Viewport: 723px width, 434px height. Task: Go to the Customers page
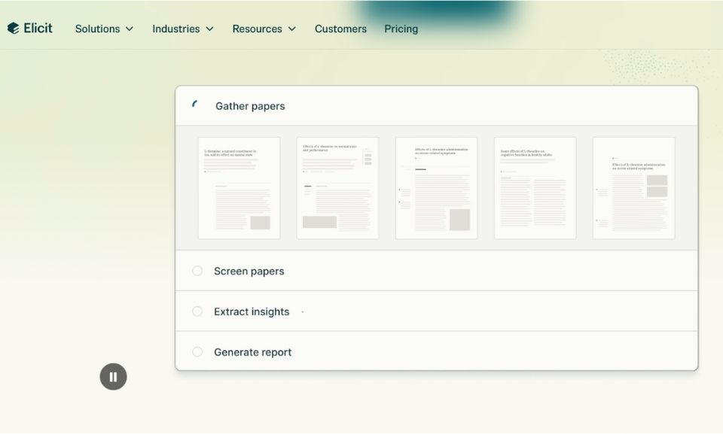click(340, 29)
